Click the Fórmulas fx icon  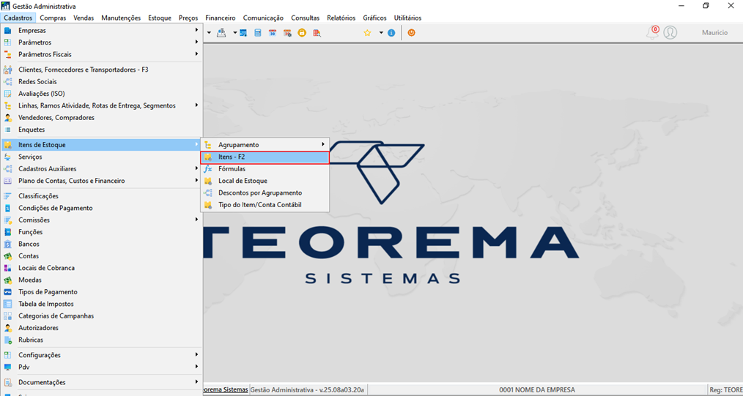point(207,169)
